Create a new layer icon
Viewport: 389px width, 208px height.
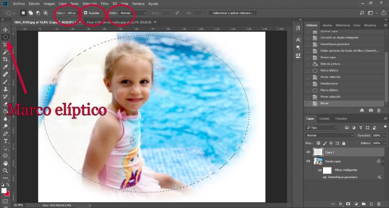371,204
